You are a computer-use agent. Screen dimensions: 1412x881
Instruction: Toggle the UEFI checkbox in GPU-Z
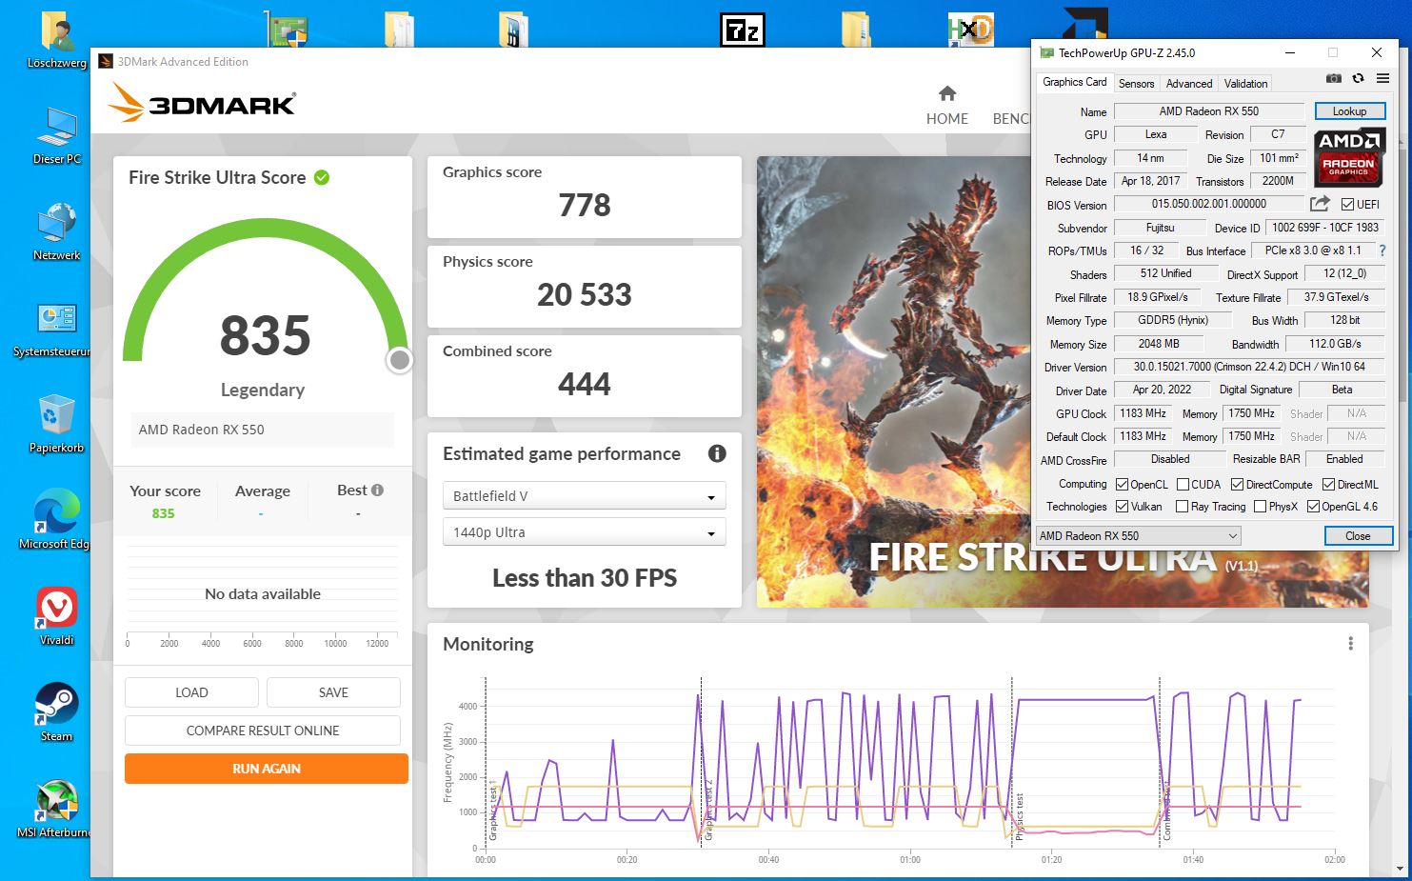(1347, 204)
